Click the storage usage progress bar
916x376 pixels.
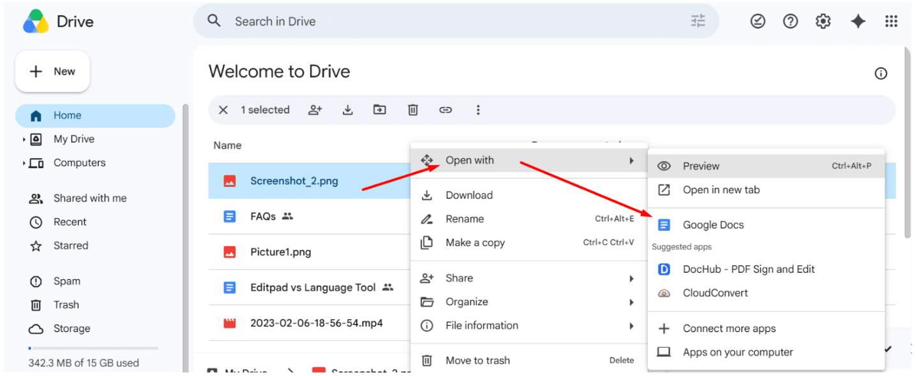(x=93, y=348)
